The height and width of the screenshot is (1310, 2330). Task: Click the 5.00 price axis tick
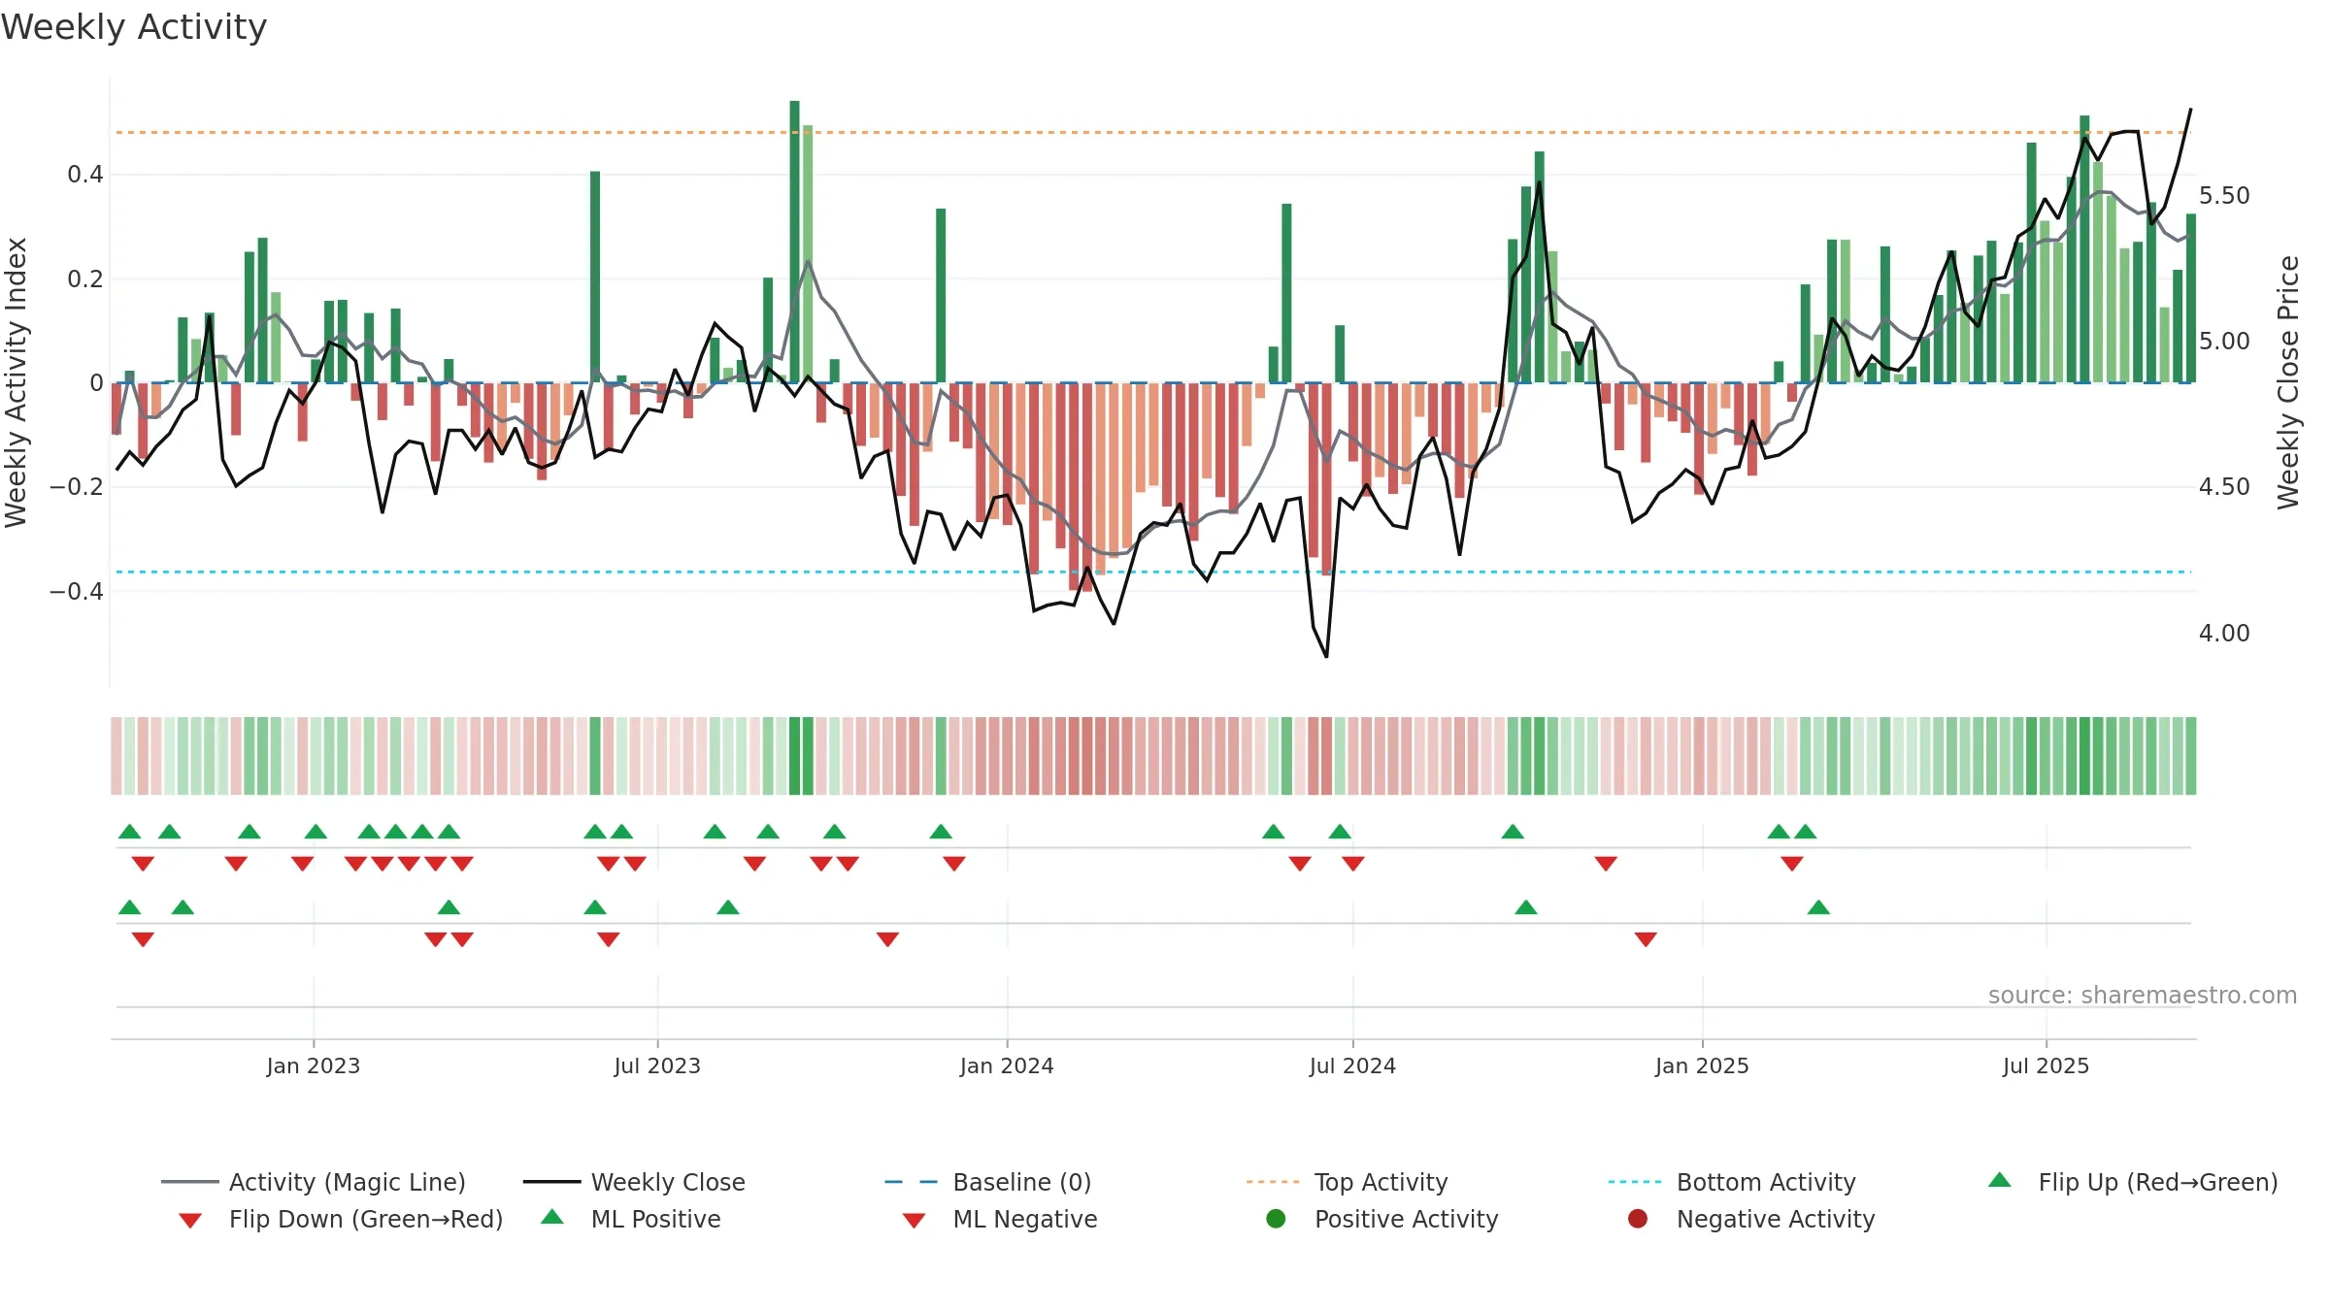(x=2224, y=342)
